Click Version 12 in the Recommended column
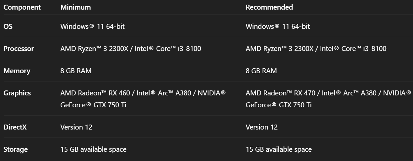Image resolution: width=413 pixels, height=161 pixels. 261,127
